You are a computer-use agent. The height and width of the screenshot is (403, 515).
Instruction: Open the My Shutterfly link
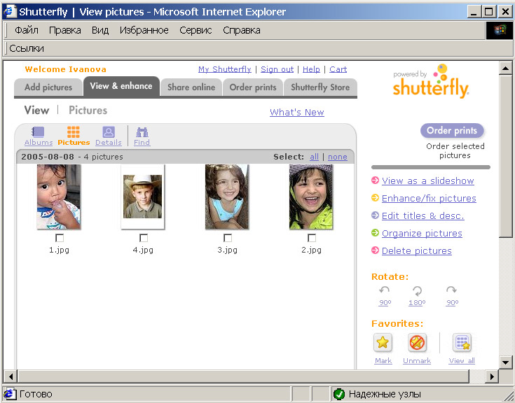(225, 69)
